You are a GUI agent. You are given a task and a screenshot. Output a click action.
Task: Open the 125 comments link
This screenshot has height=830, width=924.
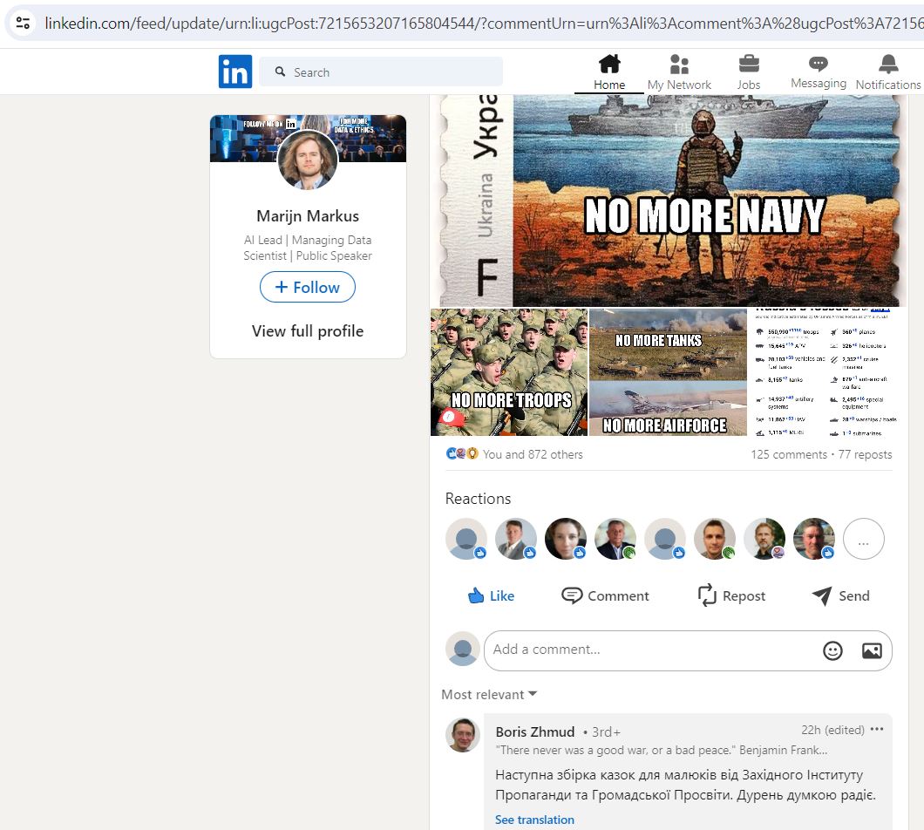[789, 454]
